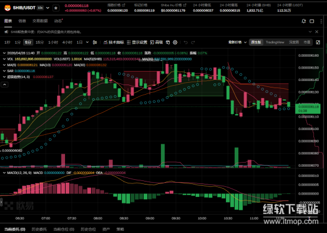Open the 当前委托 (0) tab
Viewport: 327px width, 233px height.
pos(15,229)
